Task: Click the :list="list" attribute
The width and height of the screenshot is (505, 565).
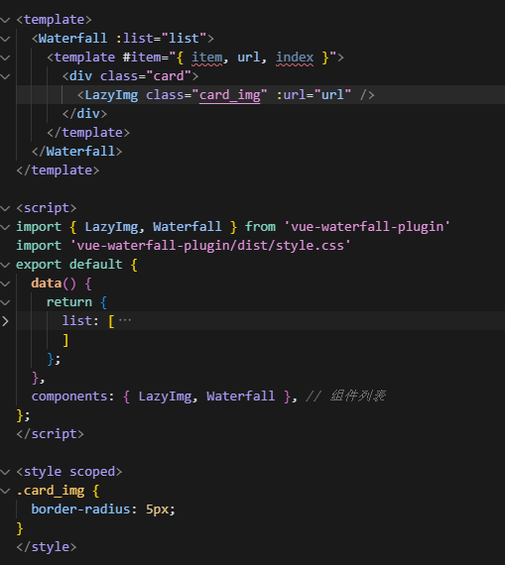Action: coord(161,39)
